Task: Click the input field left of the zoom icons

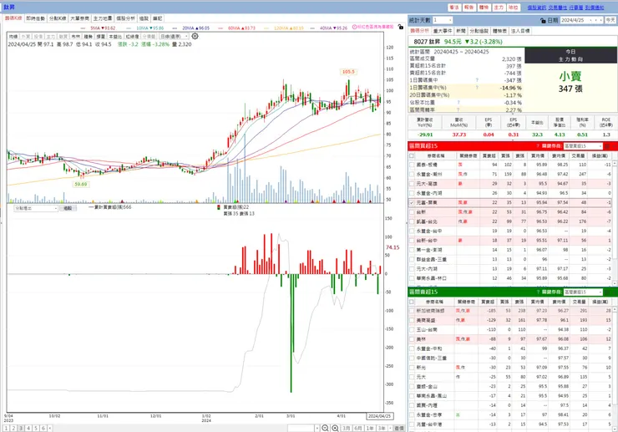Action: (x=301, y=428)
